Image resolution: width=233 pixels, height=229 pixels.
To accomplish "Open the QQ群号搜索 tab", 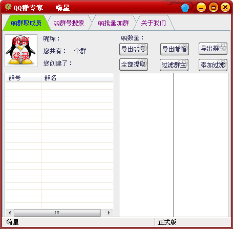I will point(69,23).
